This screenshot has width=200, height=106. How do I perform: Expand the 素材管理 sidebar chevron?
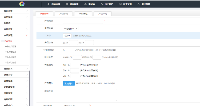pyautogui.click(x=27, y=17)
